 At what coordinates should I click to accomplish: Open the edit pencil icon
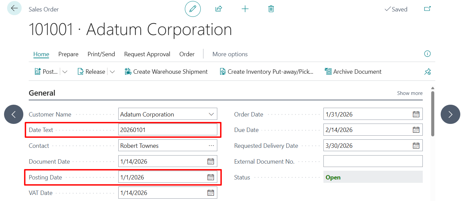pyautogui.click(x=193, y=9)
